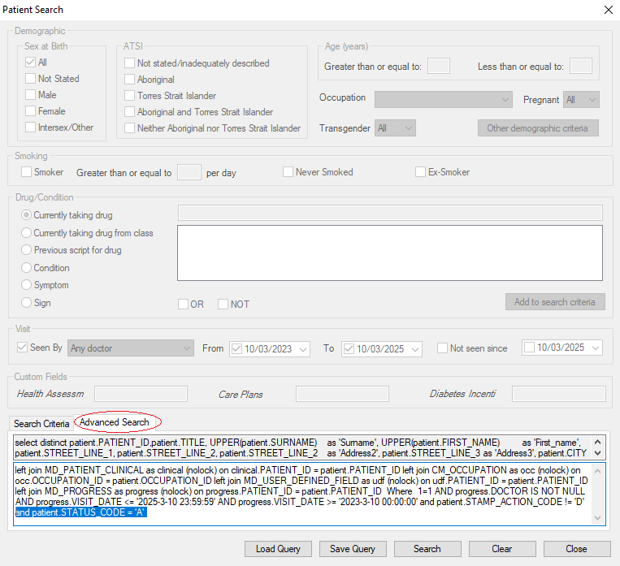Viewport: 620px width, 566px height.
Task: Toggle the Seen By checkbox
Action: [x=23, y=348]
